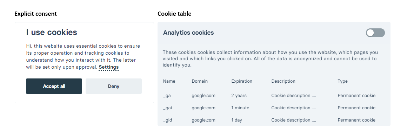Select the Name column header
The height and width of the screenshot is (138, 407).
click(x=169, y=81)
